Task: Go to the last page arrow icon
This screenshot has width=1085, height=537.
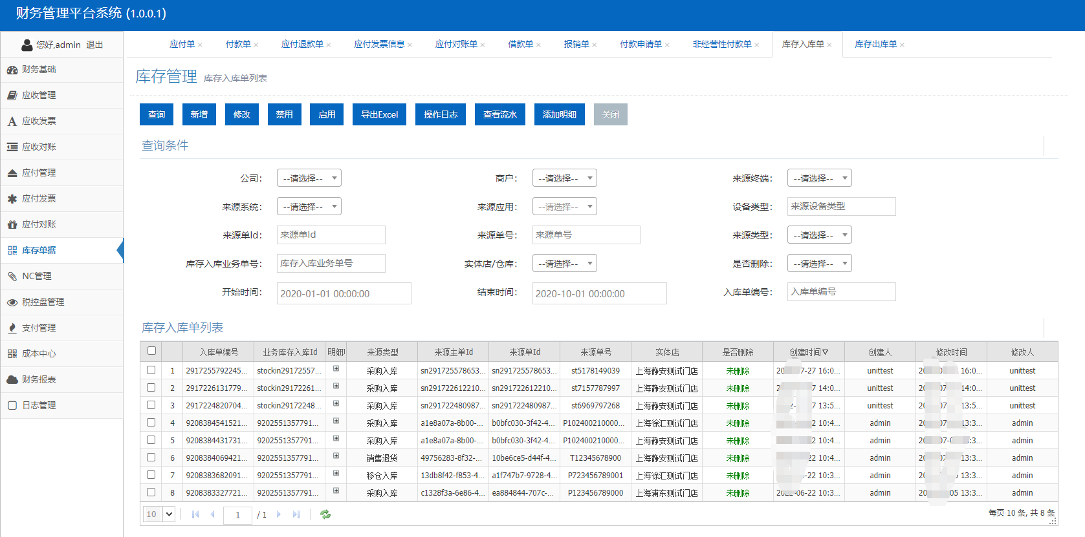Action: [296, 514]
